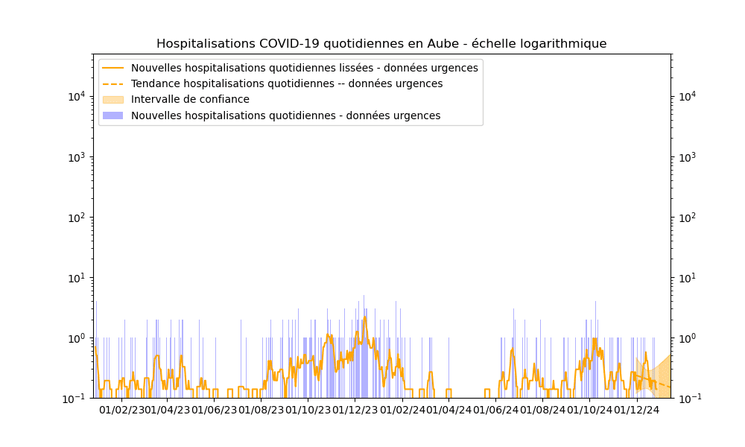Click x-axis label 01/06/23
Screen dimensions: 745x447
click(214, 410)
